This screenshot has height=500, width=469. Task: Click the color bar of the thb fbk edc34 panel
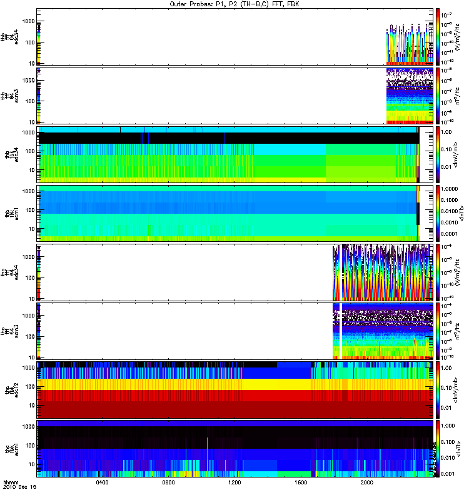(x=438, y=154)
